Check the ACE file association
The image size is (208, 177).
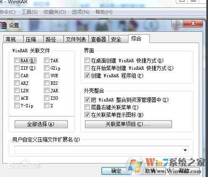pos(17,98)
